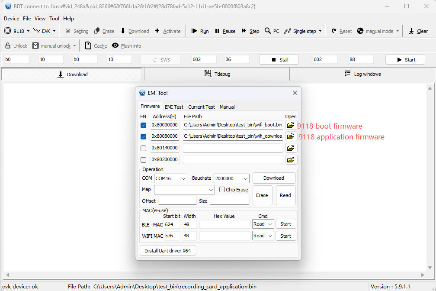Screen dimensions: 436x291
Task: Click the Pause toolbar icon
Action: (217, 31)
